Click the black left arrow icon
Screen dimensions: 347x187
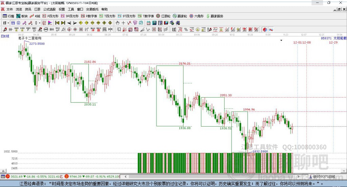pos(69,23)
